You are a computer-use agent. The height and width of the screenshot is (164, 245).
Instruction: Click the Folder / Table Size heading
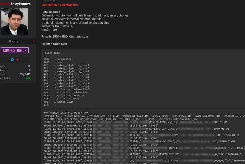[54, 44]
